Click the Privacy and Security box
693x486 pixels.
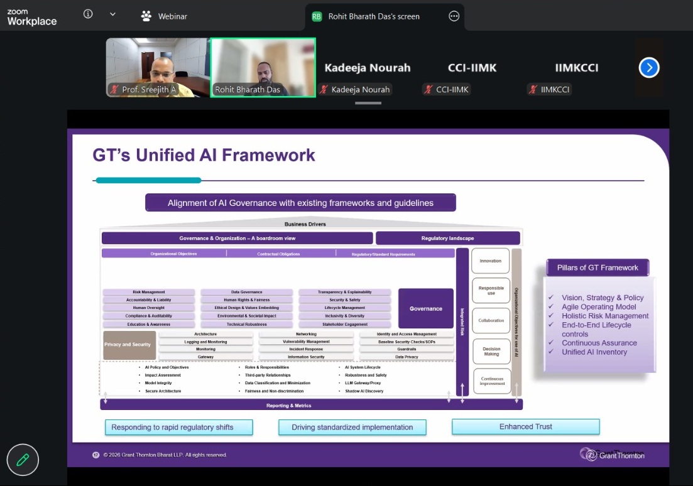point(129,345)
